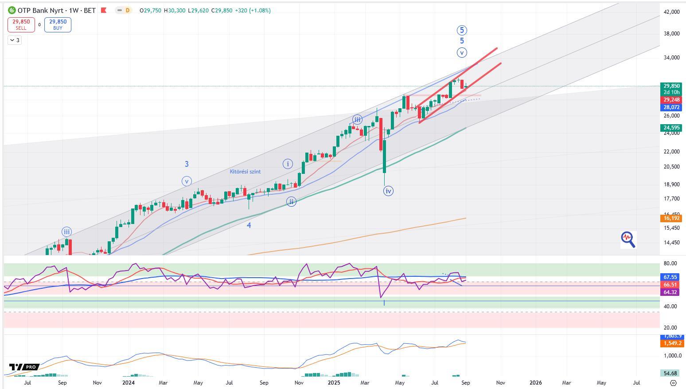
Task: Click the O29,750 open value
Action: (x=150, y=10)
